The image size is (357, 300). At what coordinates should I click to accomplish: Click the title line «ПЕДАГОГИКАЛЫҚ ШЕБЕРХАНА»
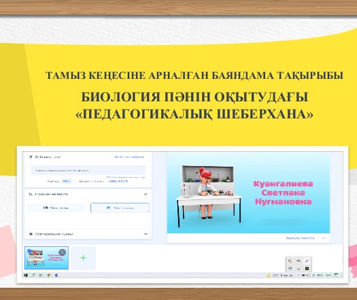click(x=194, y=114)
